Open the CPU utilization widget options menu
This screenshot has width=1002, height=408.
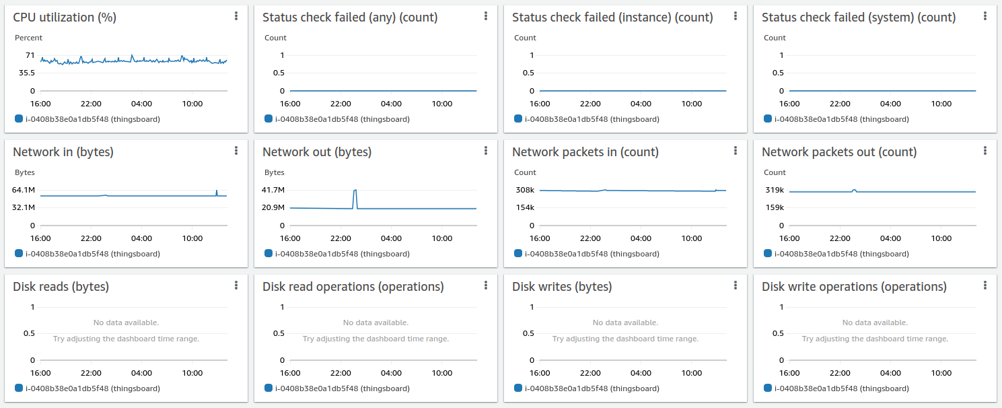[x=236, y=16]
